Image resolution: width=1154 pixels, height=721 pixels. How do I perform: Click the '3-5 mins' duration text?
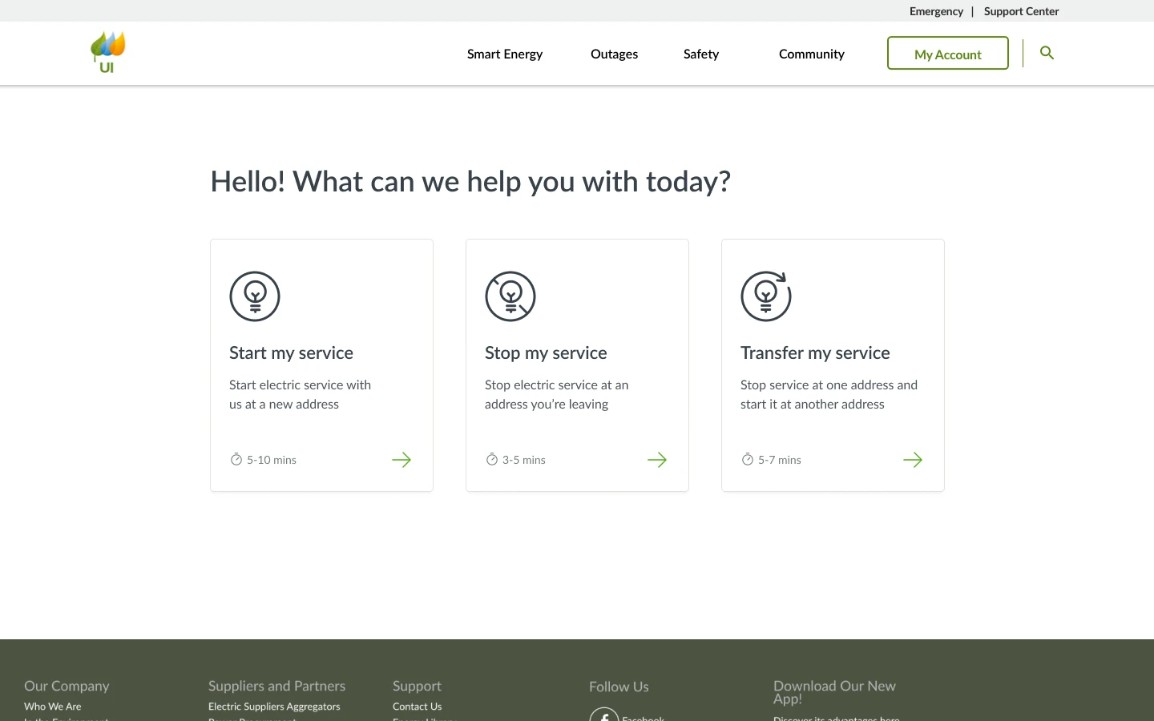point(524,460)
